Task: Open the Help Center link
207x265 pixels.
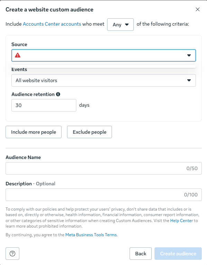Action: (181, 221)
